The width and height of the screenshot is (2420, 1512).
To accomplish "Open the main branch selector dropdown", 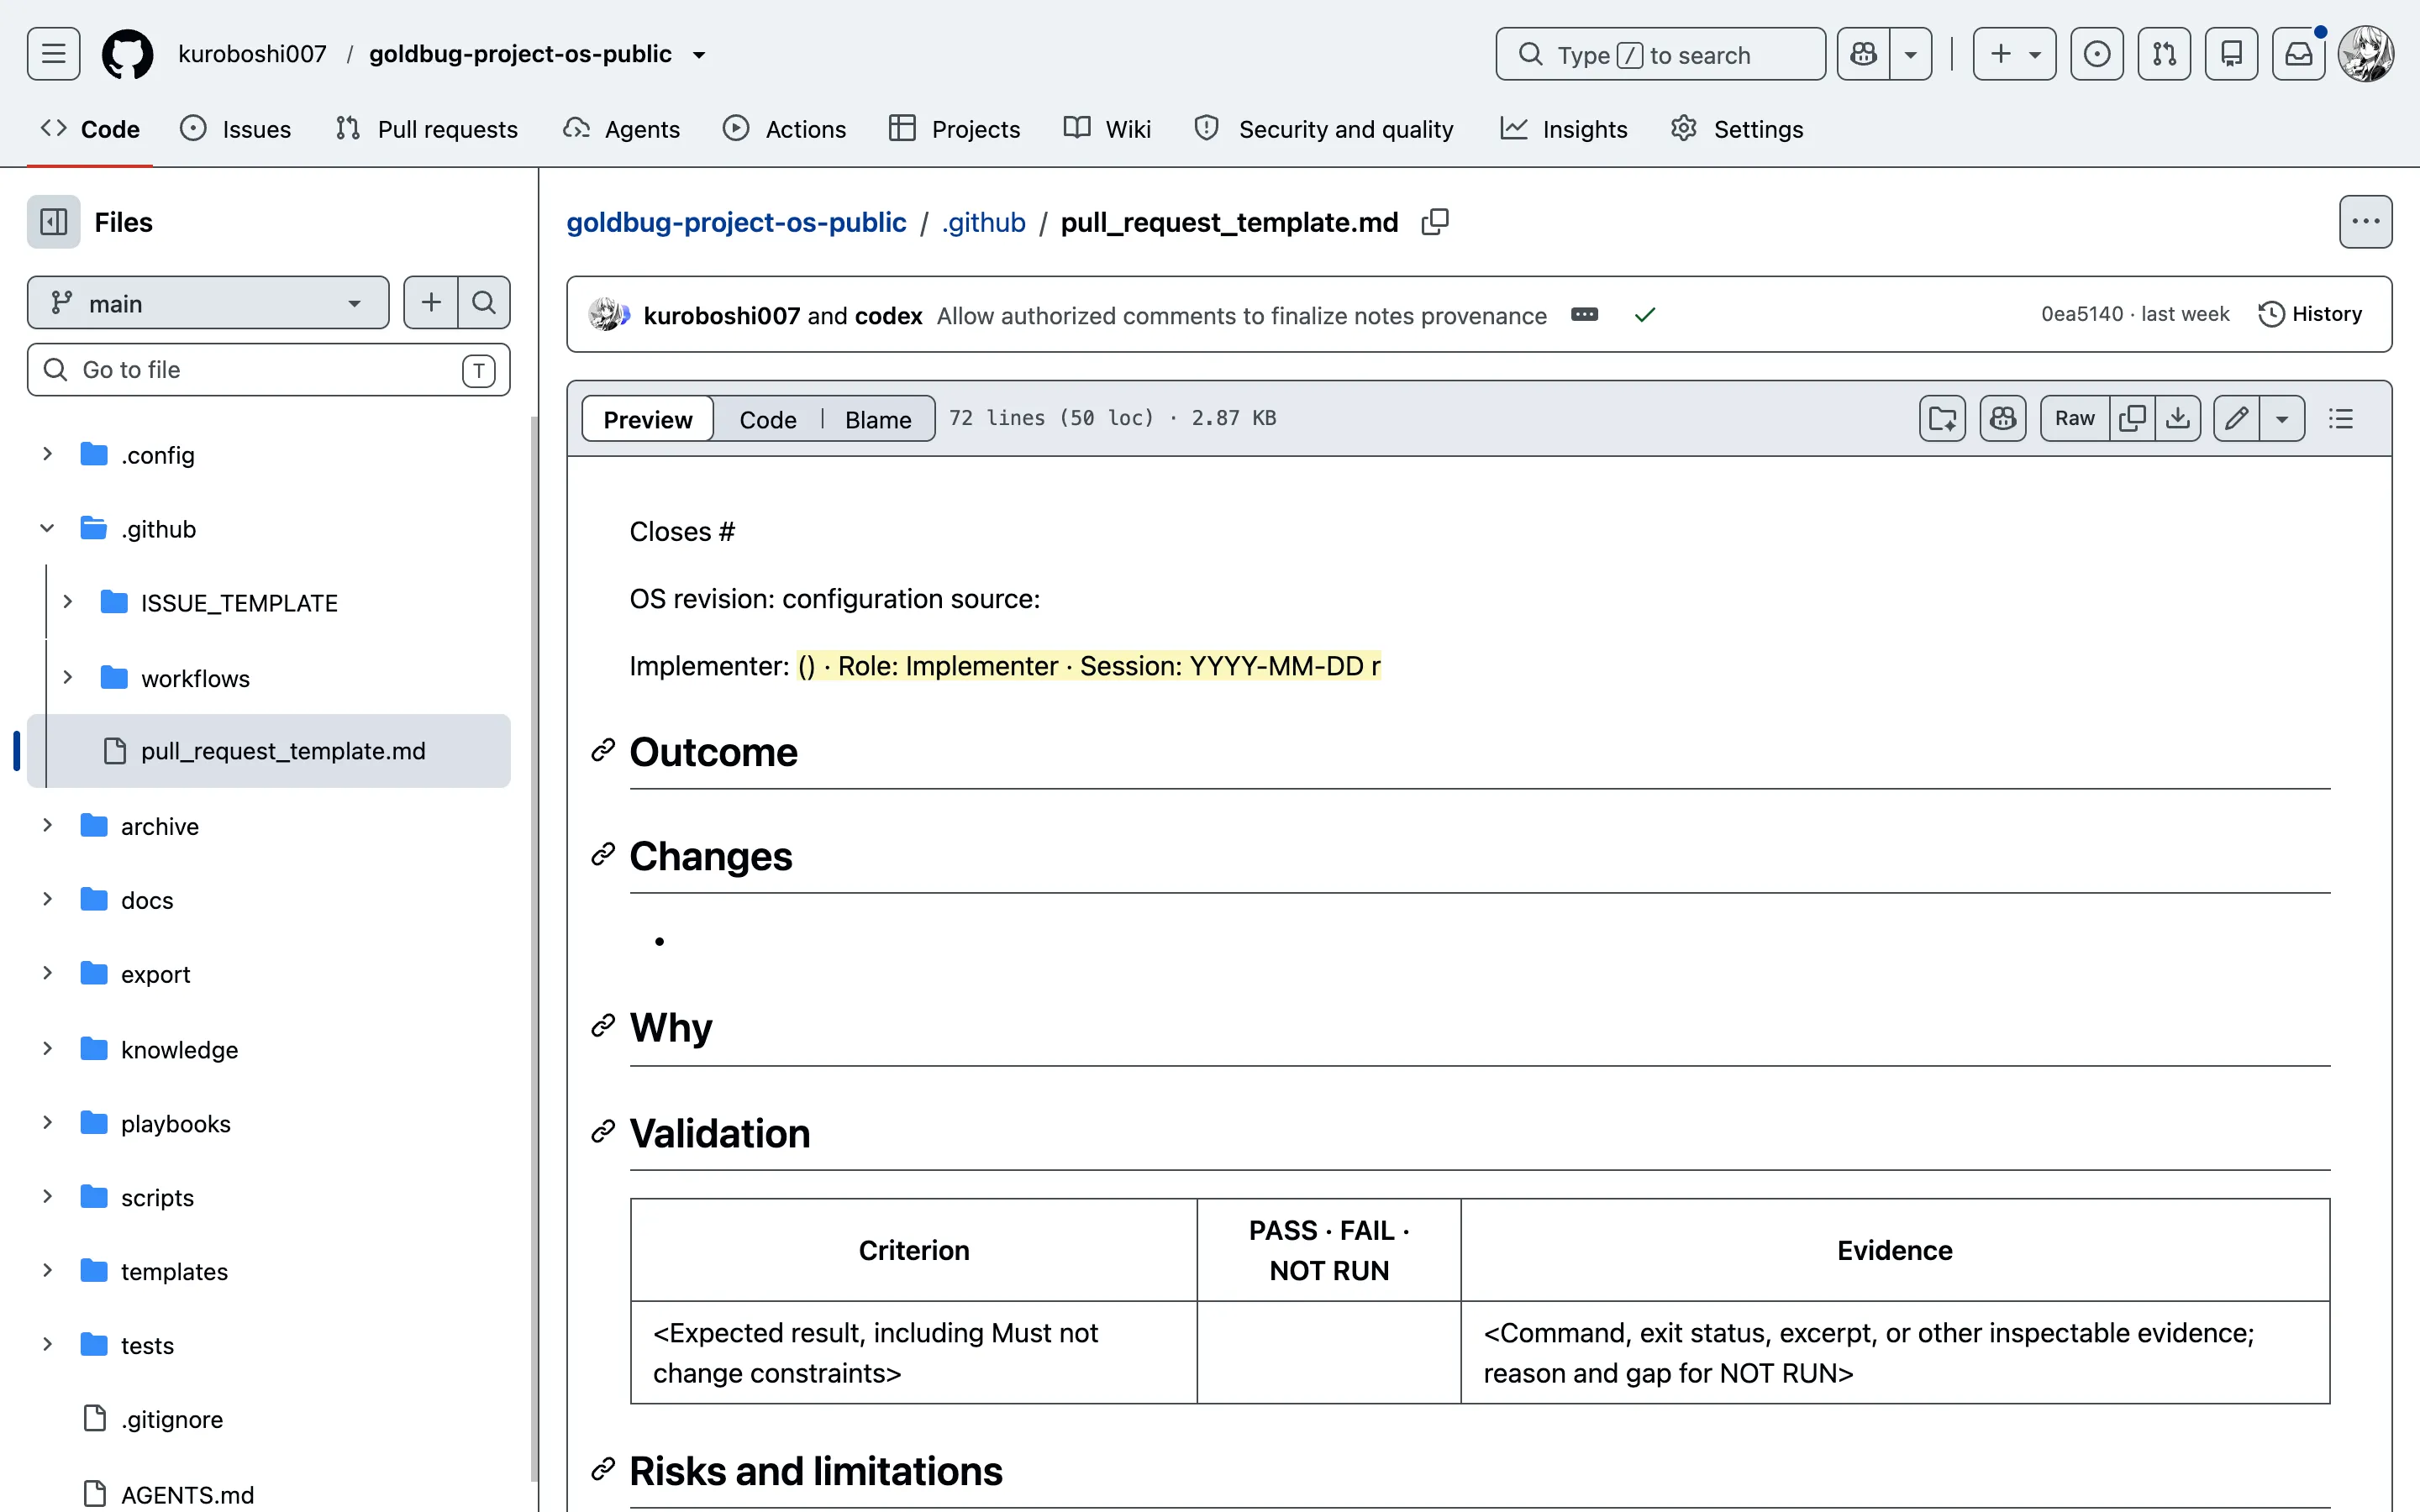I will [208, 302].
